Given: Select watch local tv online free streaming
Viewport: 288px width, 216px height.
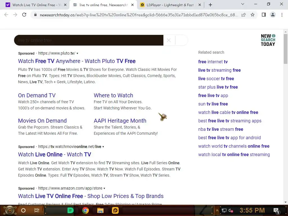Looking at the screenshot, I should (234, 155).
